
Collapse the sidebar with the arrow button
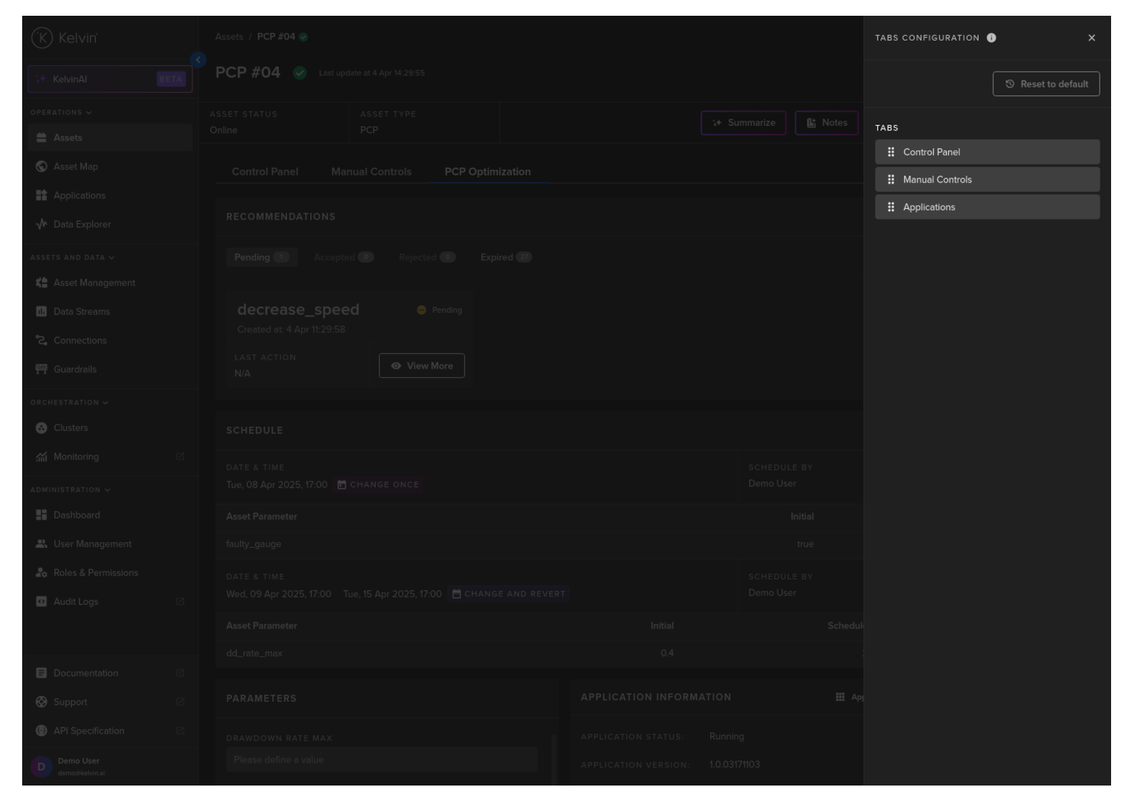[198, 60]
